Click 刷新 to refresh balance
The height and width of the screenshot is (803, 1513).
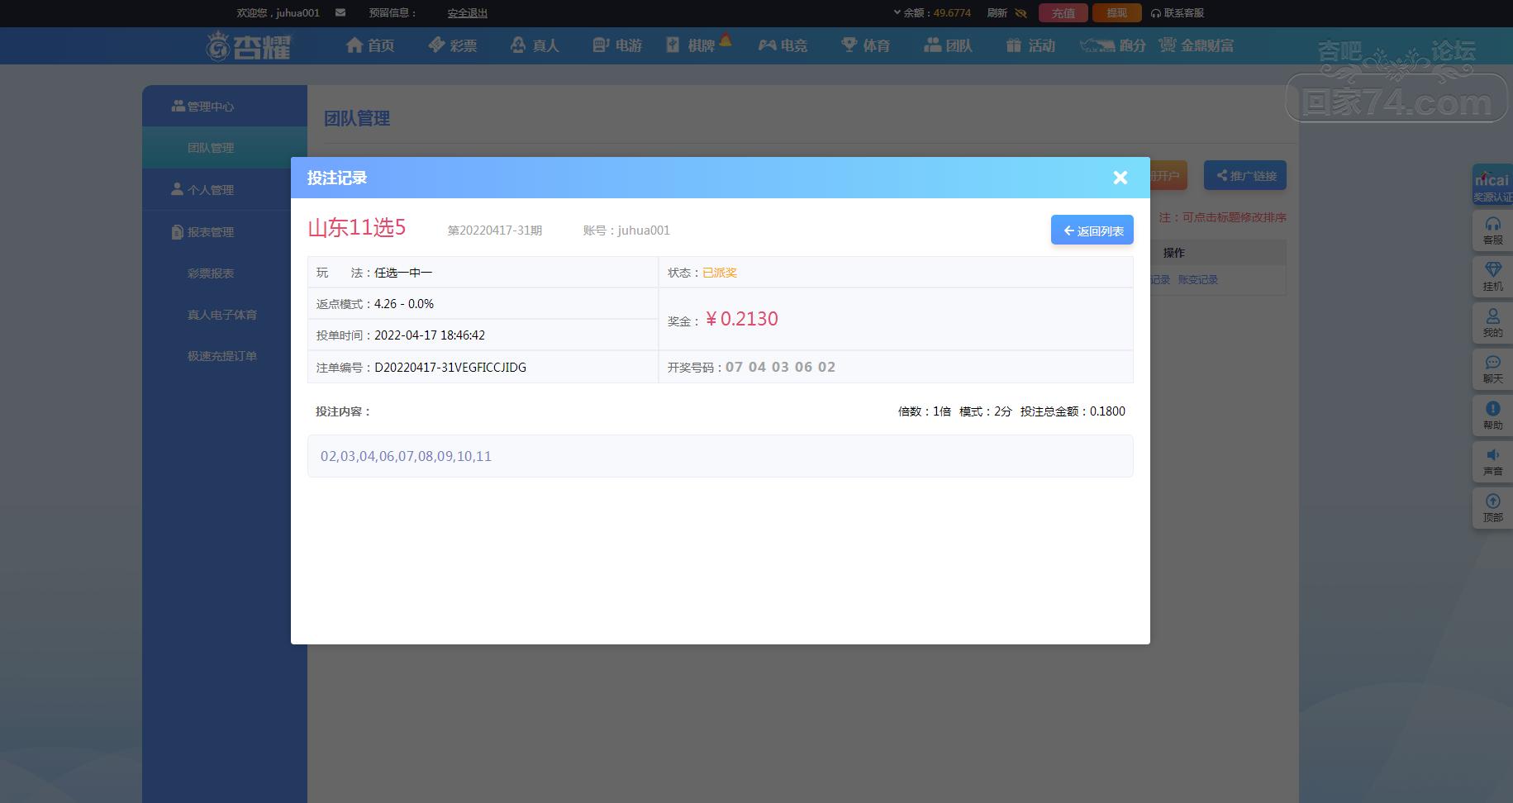coord(997,13)
